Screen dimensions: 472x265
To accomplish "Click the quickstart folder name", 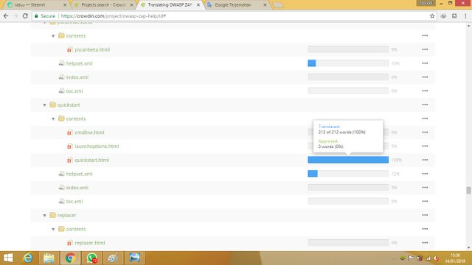I will (x=69, y=105).
